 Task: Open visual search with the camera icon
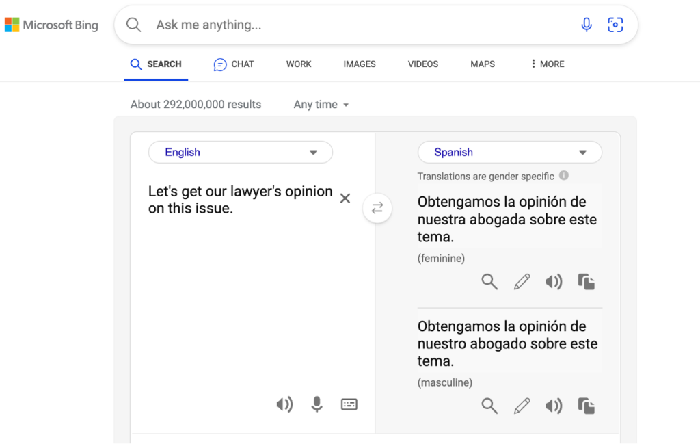click(x=615, y=25)
